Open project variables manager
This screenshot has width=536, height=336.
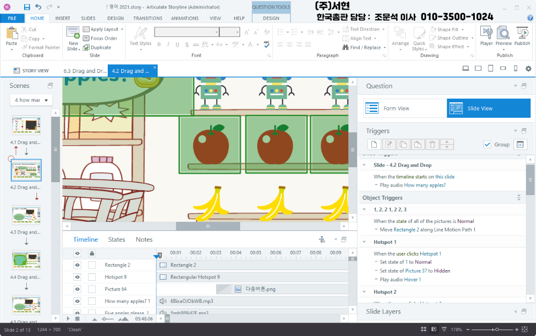[x=520, y=145]
